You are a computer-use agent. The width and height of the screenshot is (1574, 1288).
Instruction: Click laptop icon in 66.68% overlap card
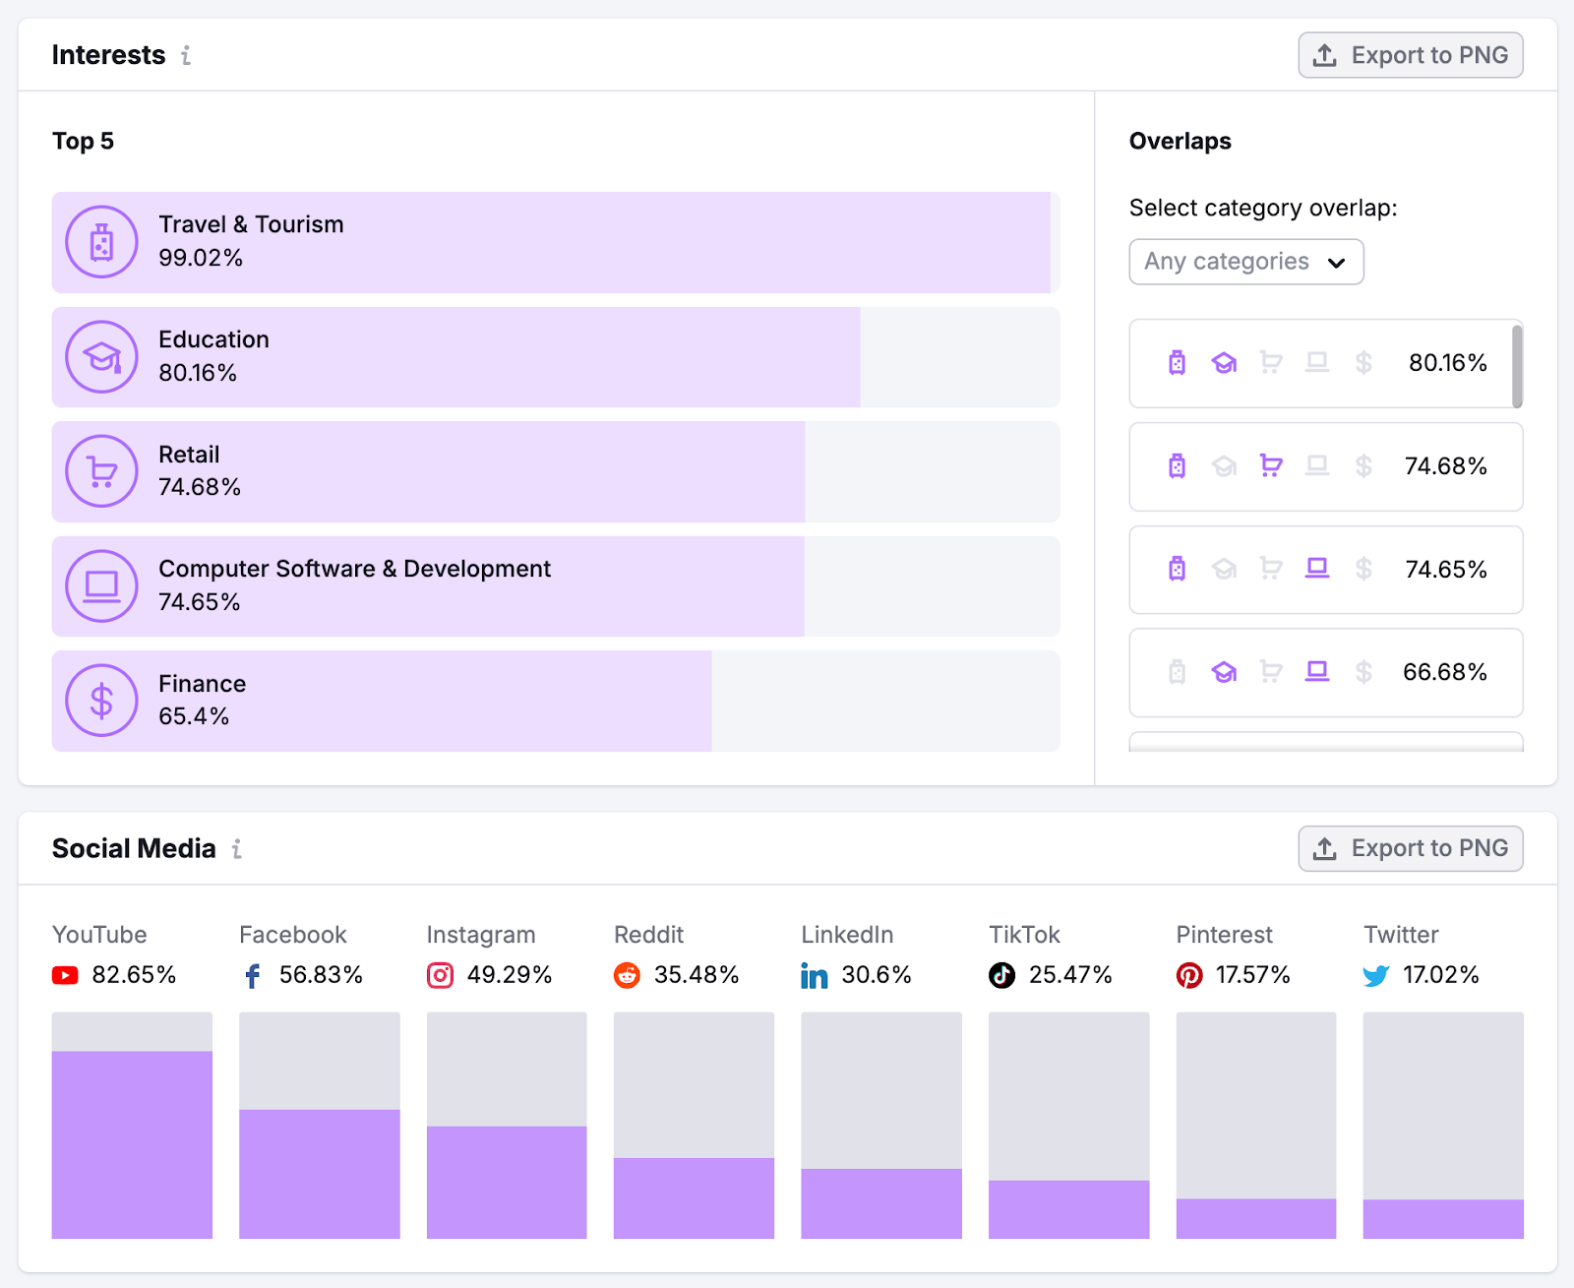pyautogui.click(x=1317, y=672)
